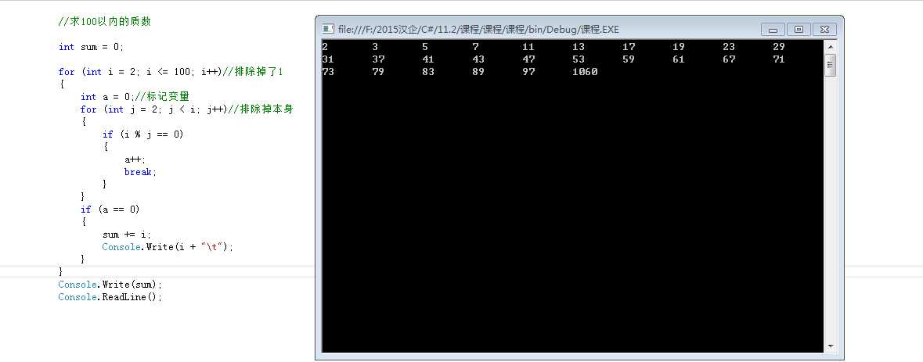
Task: Click the statement 'sum += i;'
Action: tap(127, 235)
